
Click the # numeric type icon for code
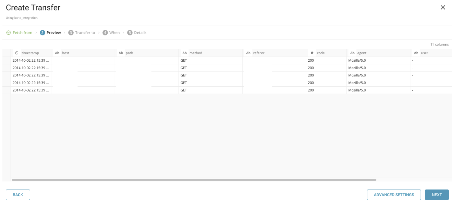click(312, 53)
